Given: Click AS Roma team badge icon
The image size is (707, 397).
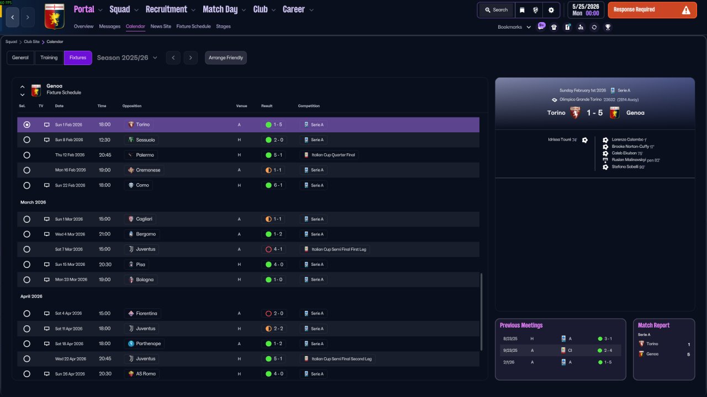Looking at the screenshot, I should coord(131,374).
